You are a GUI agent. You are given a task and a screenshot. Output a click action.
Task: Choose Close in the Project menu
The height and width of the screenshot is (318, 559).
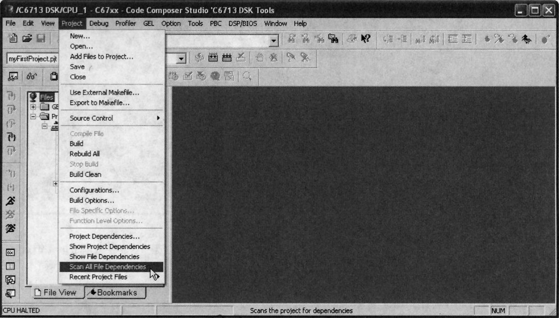pyautogui.click(x=111, y=77)
